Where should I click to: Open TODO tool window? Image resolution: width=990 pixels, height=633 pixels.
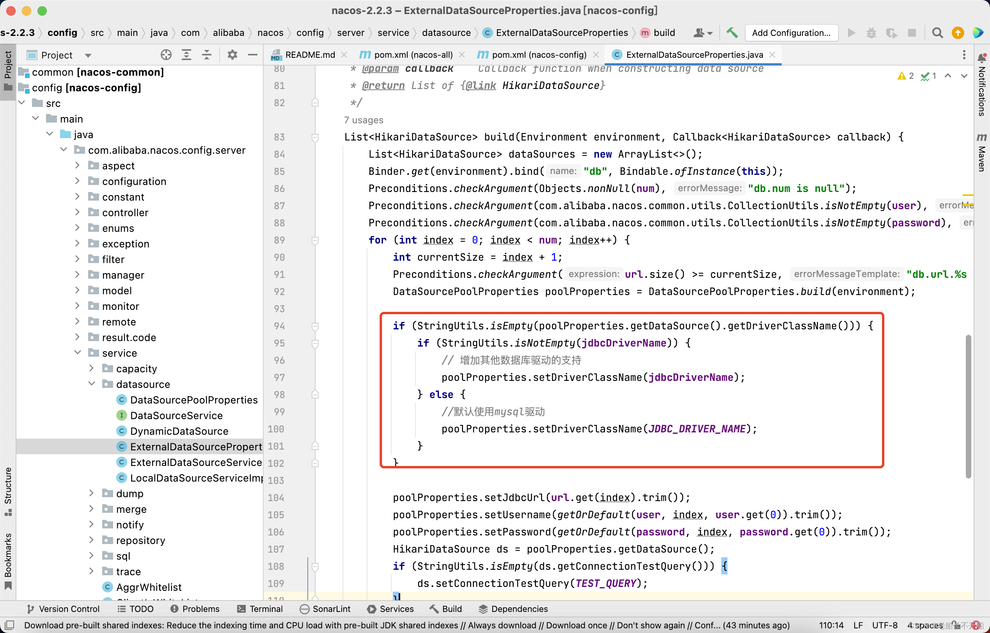click(x=135, y=609)
